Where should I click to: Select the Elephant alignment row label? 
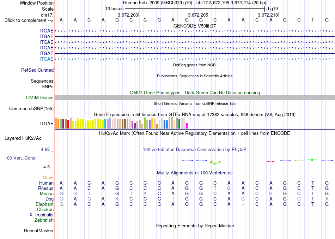(44, 204)
